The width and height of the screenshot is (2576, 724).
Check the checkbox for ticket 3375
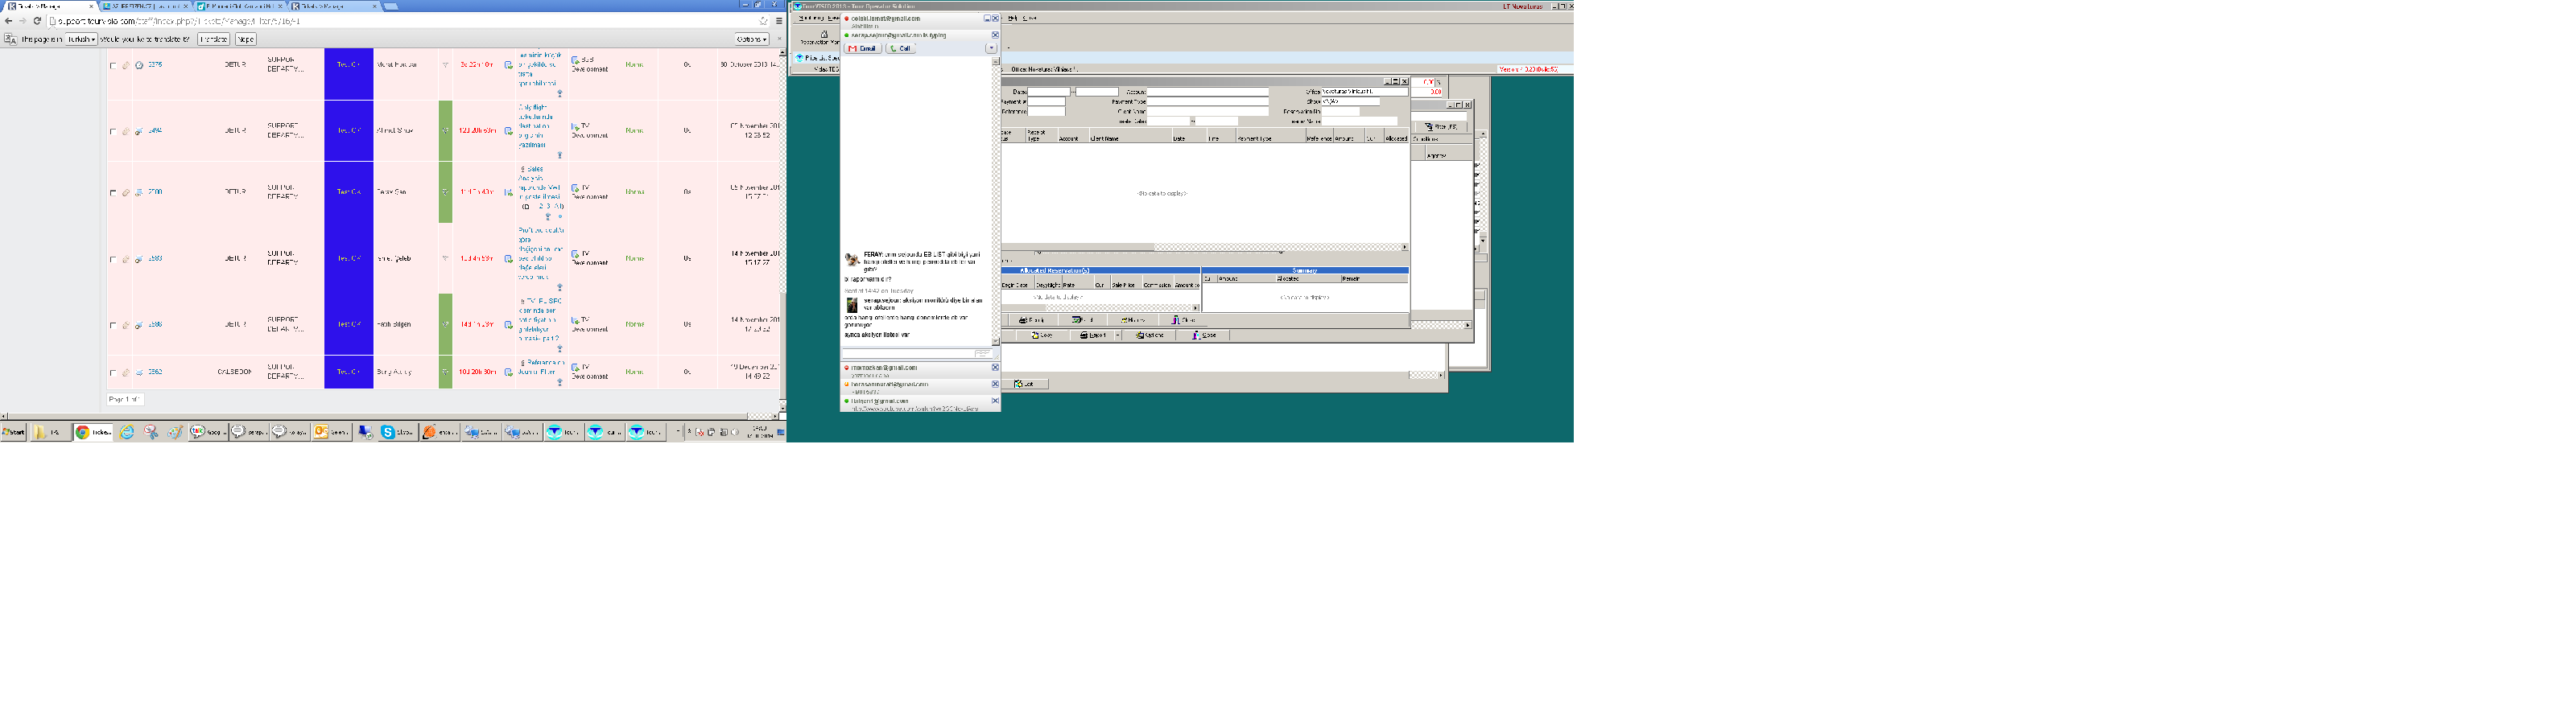113,65
